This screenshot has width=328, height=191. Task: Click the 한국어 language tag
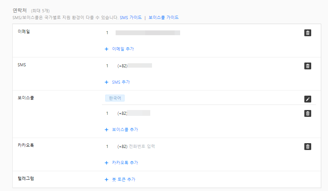(115, 98)
